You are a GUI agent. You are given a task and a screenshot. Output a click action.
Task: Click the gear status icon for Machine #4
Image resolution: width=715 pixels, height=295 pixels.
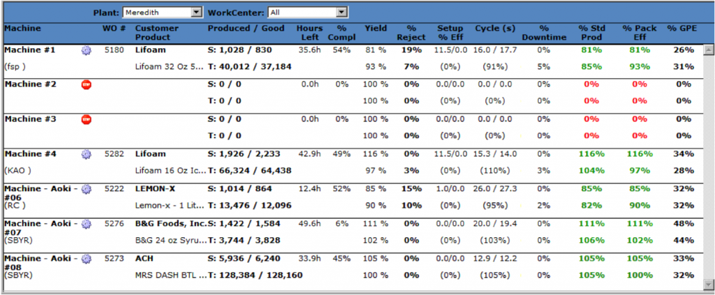[86, 154]
